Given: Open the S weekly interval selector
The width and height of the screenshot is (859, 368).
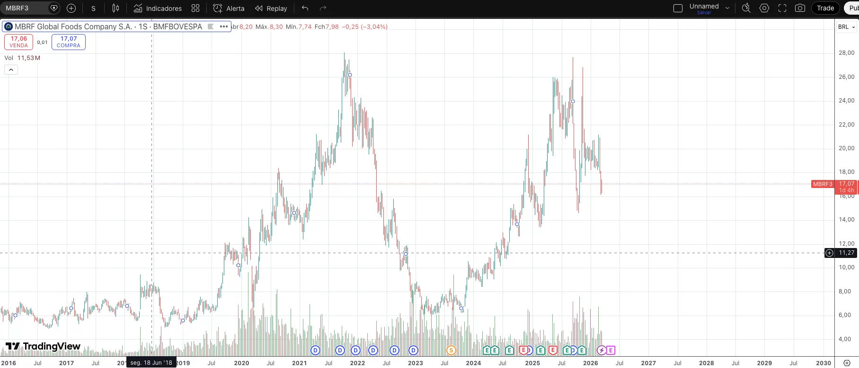Looking at the screenshot, I should pos(93,9).
